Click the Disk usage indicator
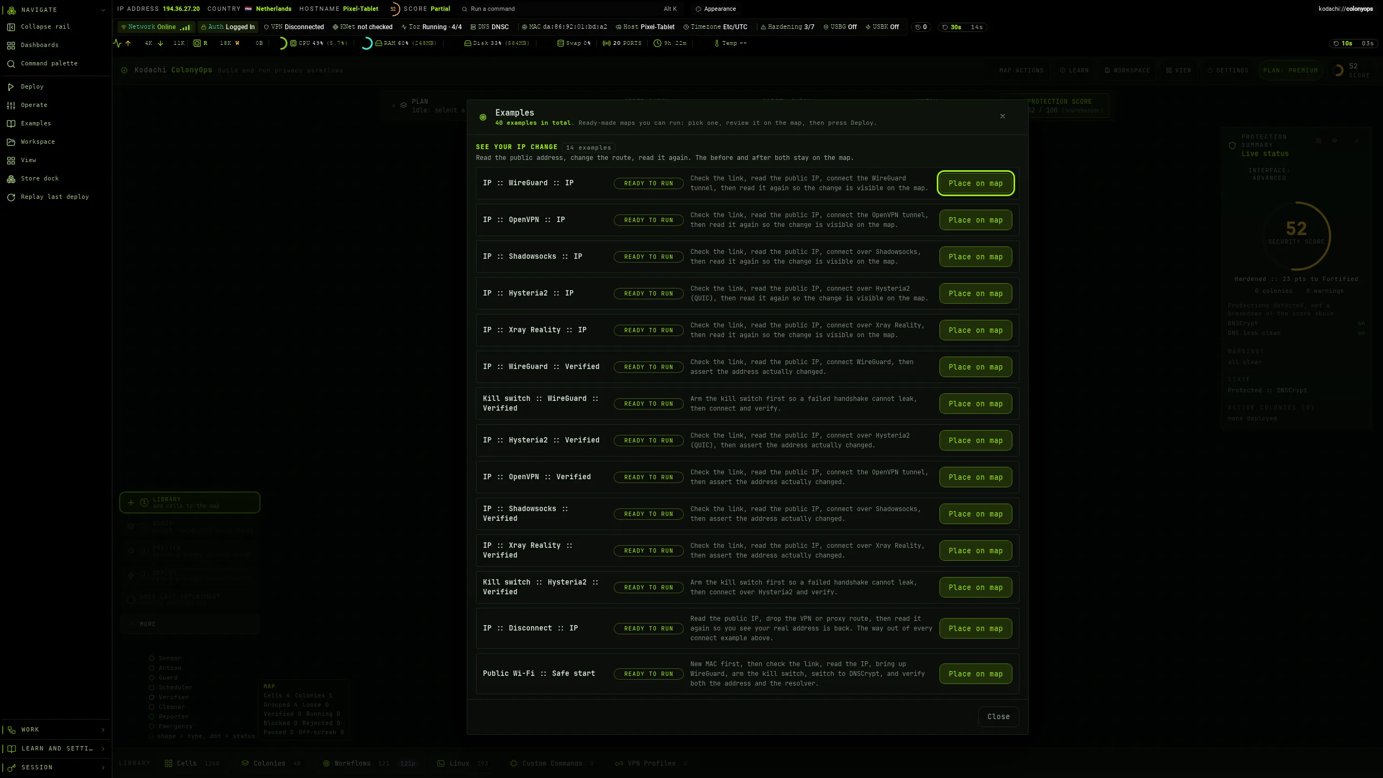The width and height of the screenshot is (1383, 778). coord(496,43)
